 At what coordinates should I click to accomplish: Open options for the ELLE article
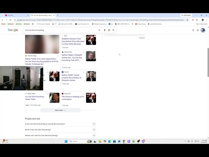click(84, 36)
